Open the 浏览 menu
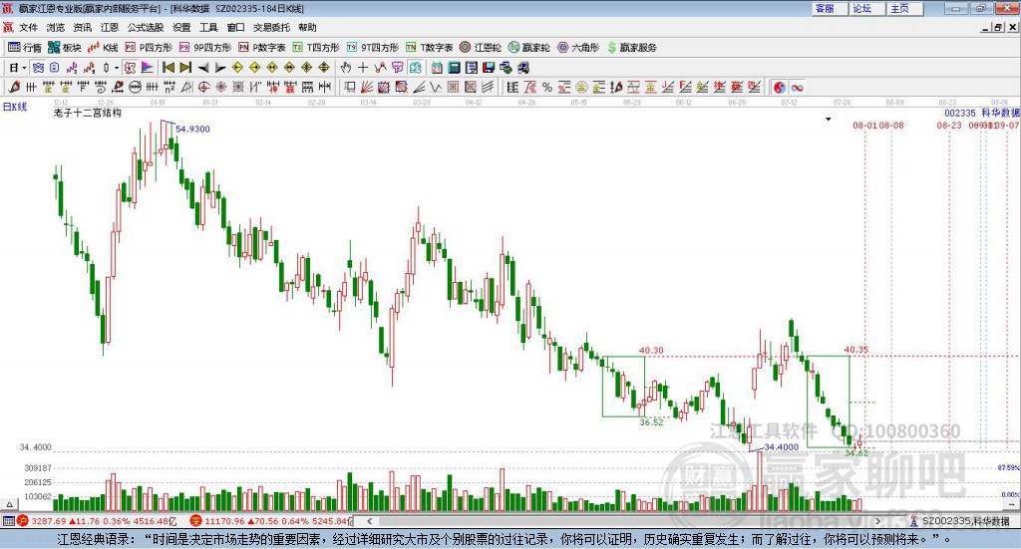Viewport: 1021px width, 549px height. 56,27
